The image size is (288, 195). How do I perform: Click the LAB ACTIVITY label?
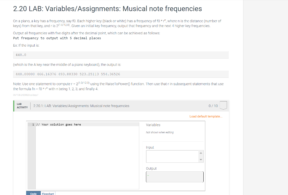[22, 106]
